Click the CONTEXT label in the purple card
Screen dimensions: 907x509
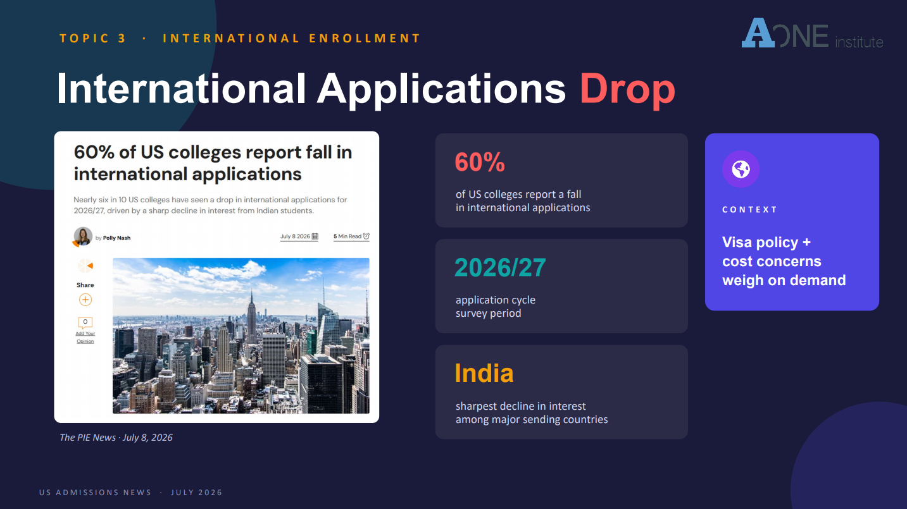pos(749,210)
